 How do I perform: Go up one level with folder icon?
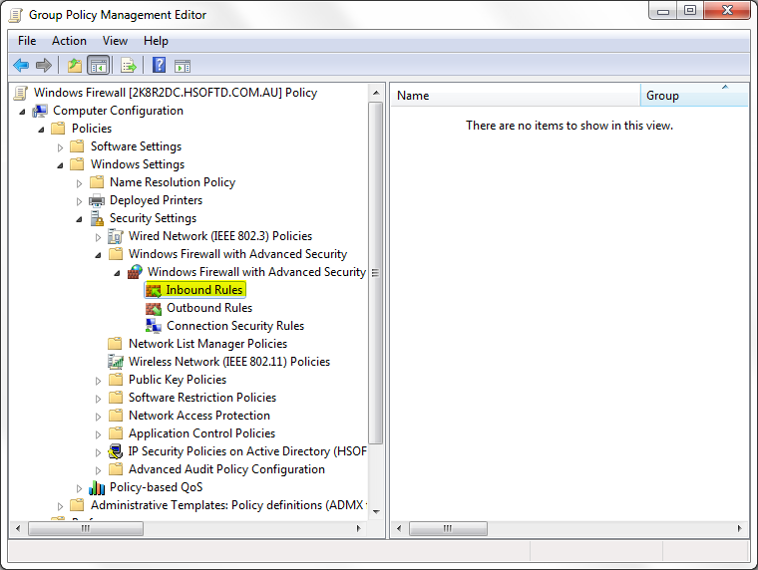click(75, 65)
